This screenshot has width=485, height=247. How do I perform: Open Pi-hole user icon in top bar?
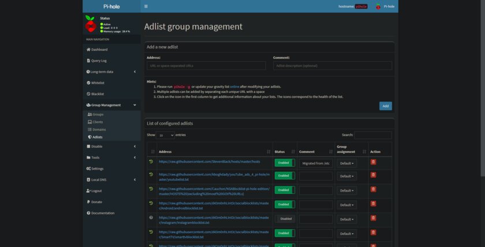point(378,6)
